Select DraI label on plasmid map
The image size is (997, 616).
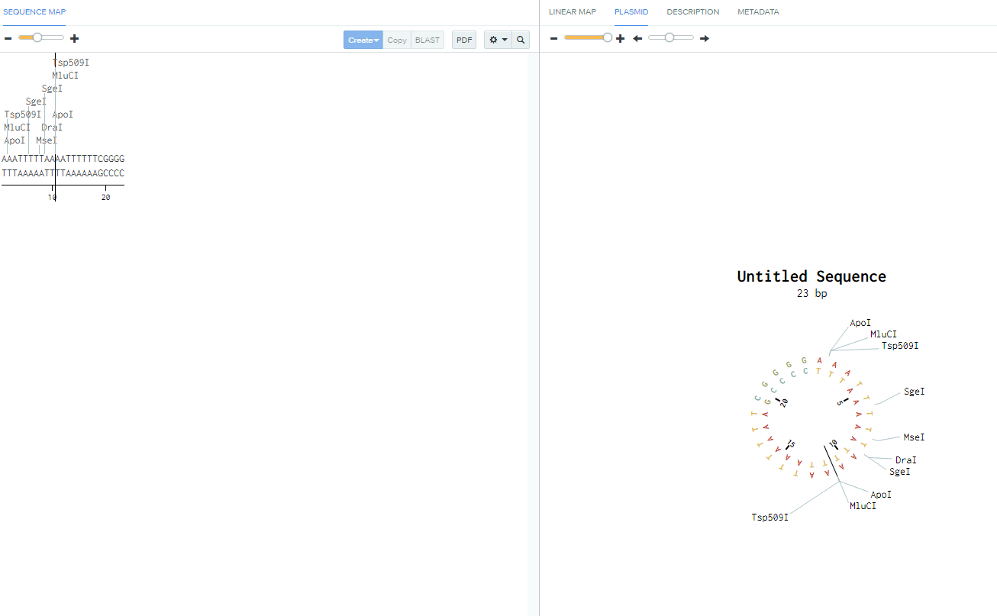(x=906, y=460)
